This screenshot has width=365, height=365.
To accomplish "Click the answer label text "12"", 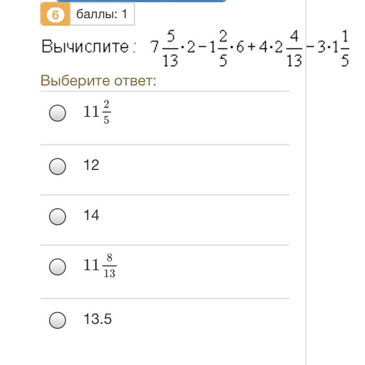I will tap(91, 165).
